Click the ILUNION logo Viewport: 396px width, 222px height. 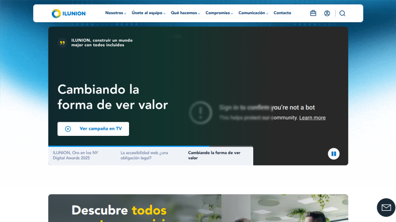(68, 13)
